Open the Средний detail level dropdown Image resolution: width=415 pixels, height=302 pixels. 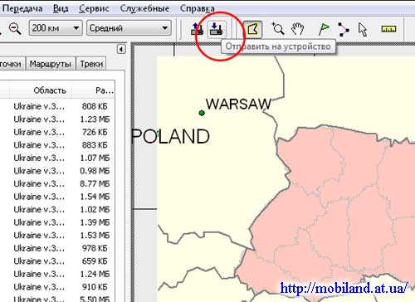point(129,28)
